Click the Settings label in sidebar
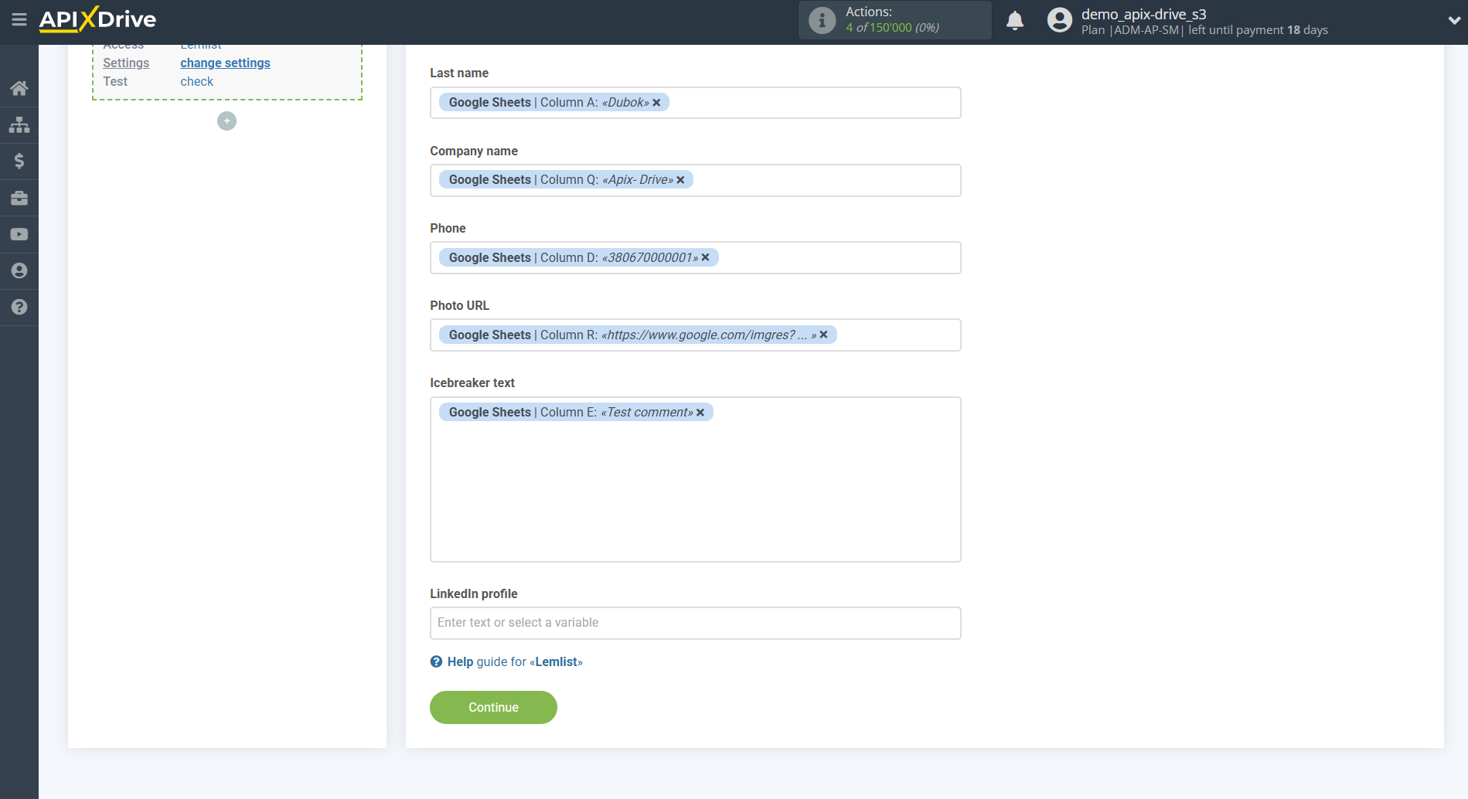 [x=126, y=63]
